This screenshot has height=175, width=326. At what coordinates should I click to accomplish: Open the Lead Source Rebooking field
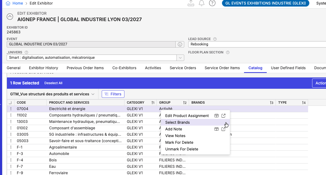257,44
